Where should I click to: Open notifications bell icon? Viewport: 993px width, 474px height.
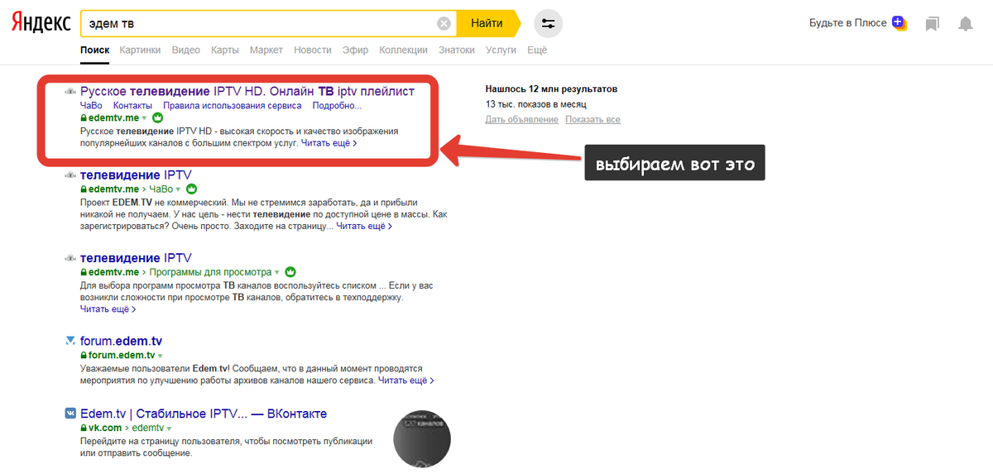[x=965, y=24]
